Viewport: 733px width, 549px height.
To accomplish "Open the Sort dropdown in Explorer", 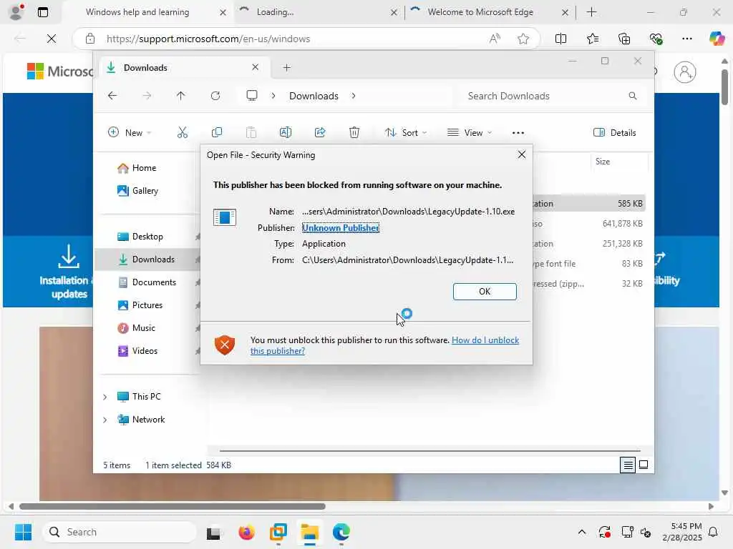I will point(405,132).
